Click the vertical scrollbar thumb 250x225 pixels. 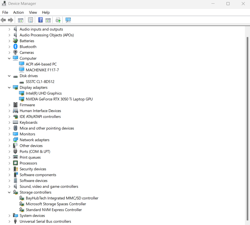coord(247,128)
